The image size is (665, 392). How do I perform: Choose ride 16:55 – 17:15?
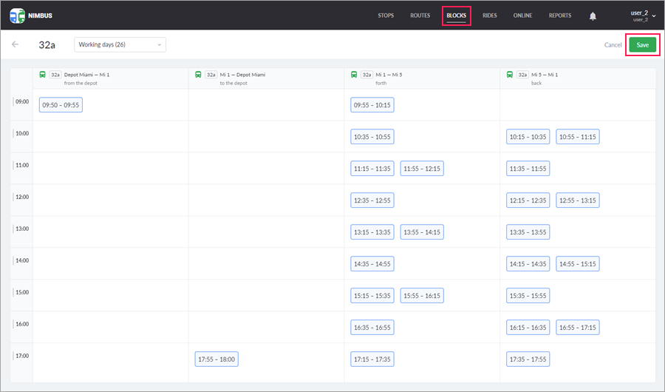point(578,328)
